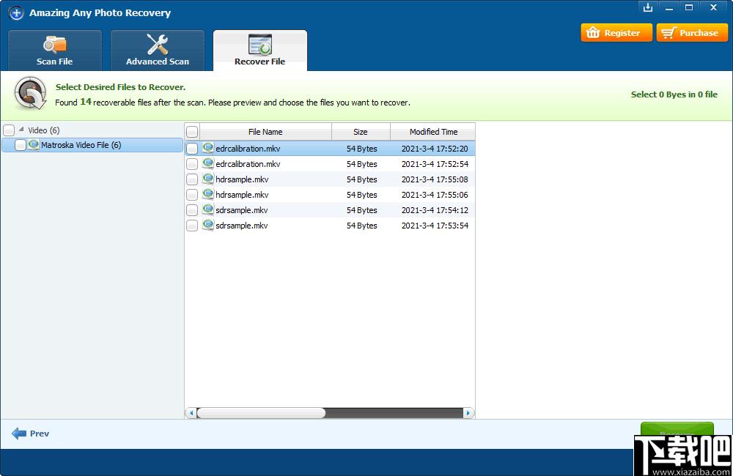Check edrcalibration.mkv modified 17:52:54
733x476 pixels.
(192, 164)
